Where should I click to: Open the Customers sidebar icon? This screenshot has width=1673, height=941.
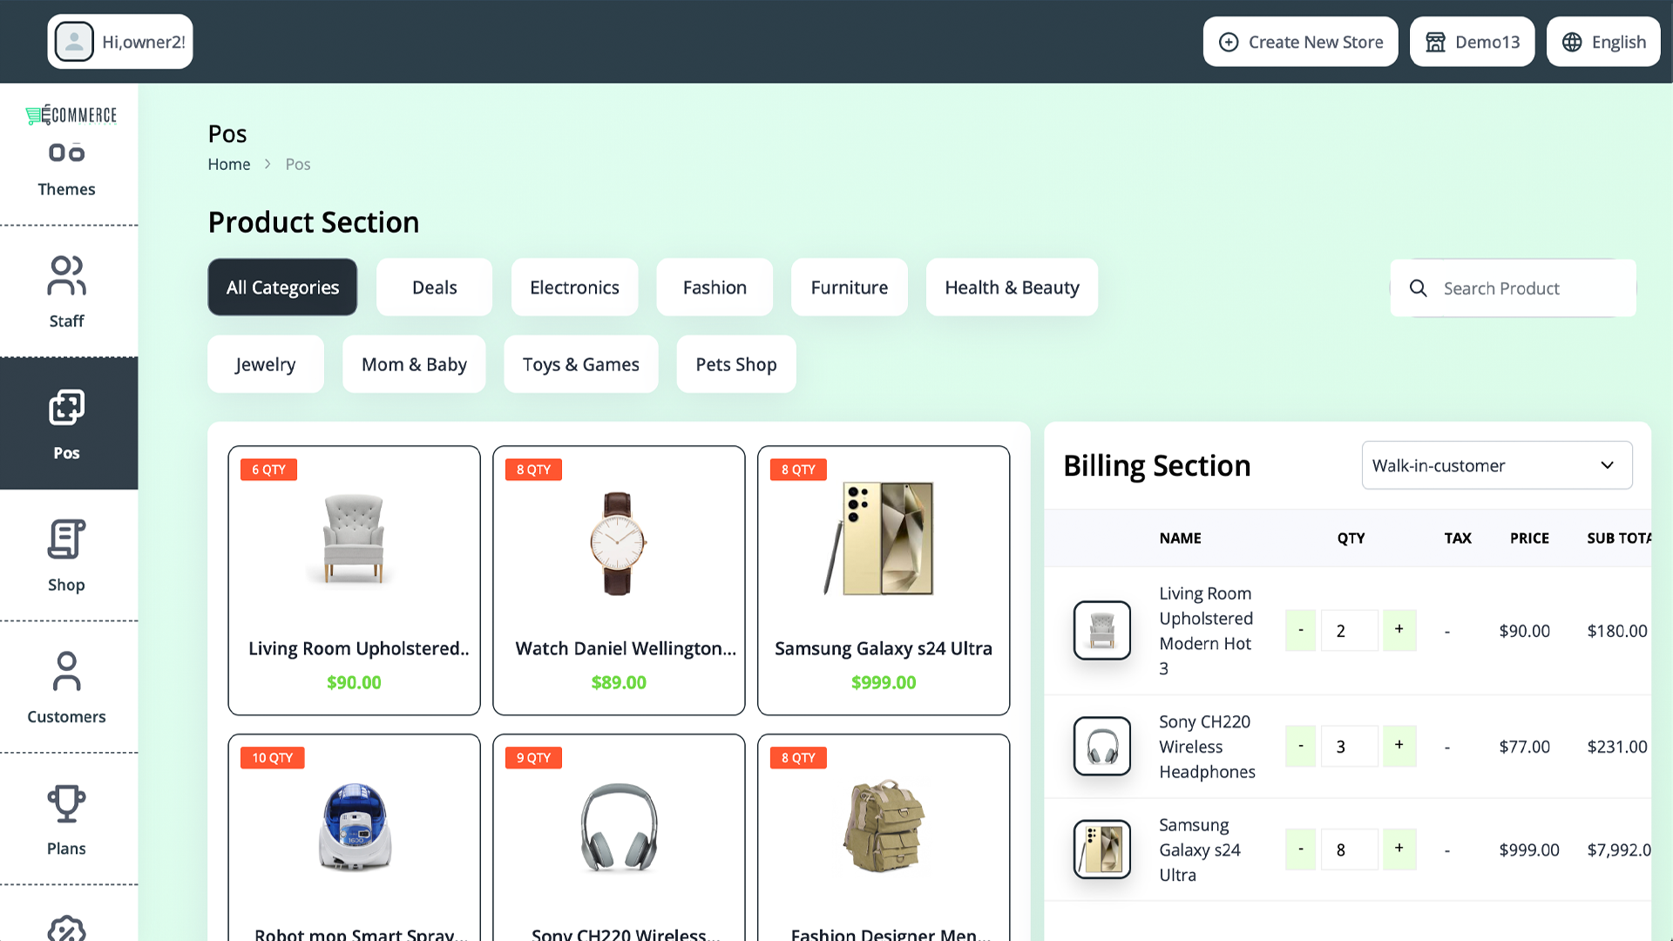coord(66,671)
